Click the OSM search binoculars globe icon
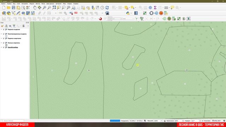 point(107,13)
